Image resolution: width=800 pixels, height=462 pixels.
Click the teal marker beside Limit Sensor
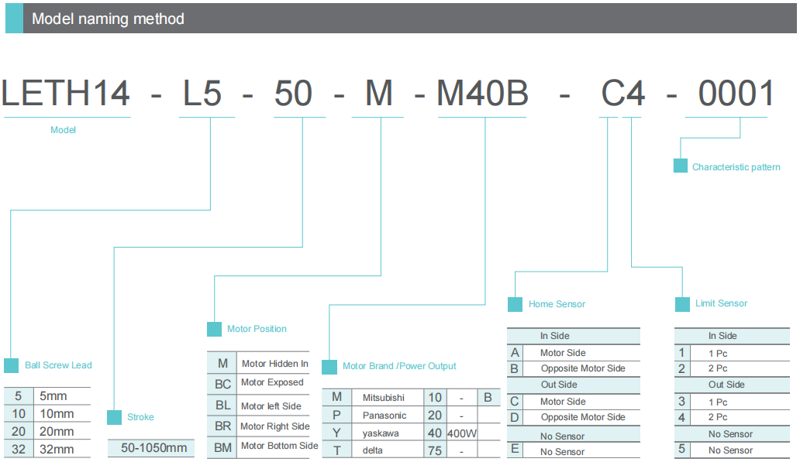pyautogui.click(x=682, y=304)
